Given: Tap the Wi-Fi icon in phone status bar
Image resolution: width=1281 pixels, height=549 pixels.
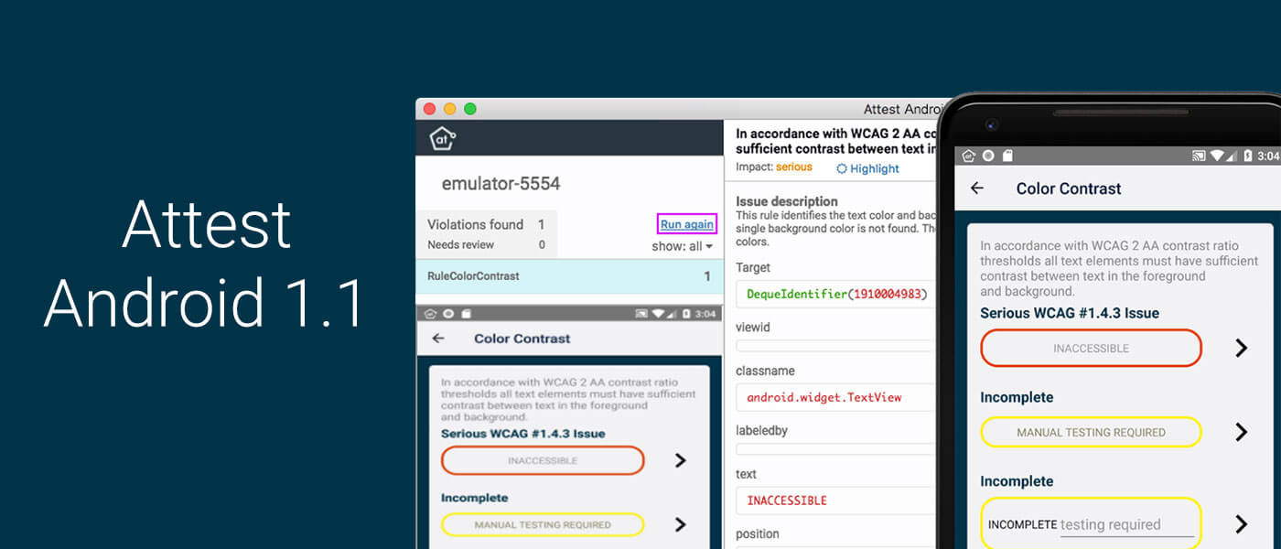Looking at the screenshot, I should coord(1217,156).
